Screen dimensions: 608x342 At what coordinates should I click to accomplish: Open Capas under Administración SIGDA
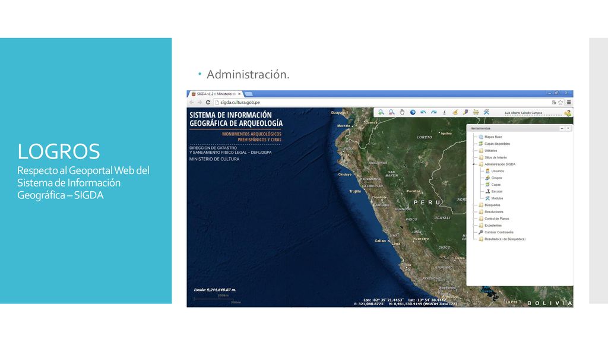(x=496, y=185)
